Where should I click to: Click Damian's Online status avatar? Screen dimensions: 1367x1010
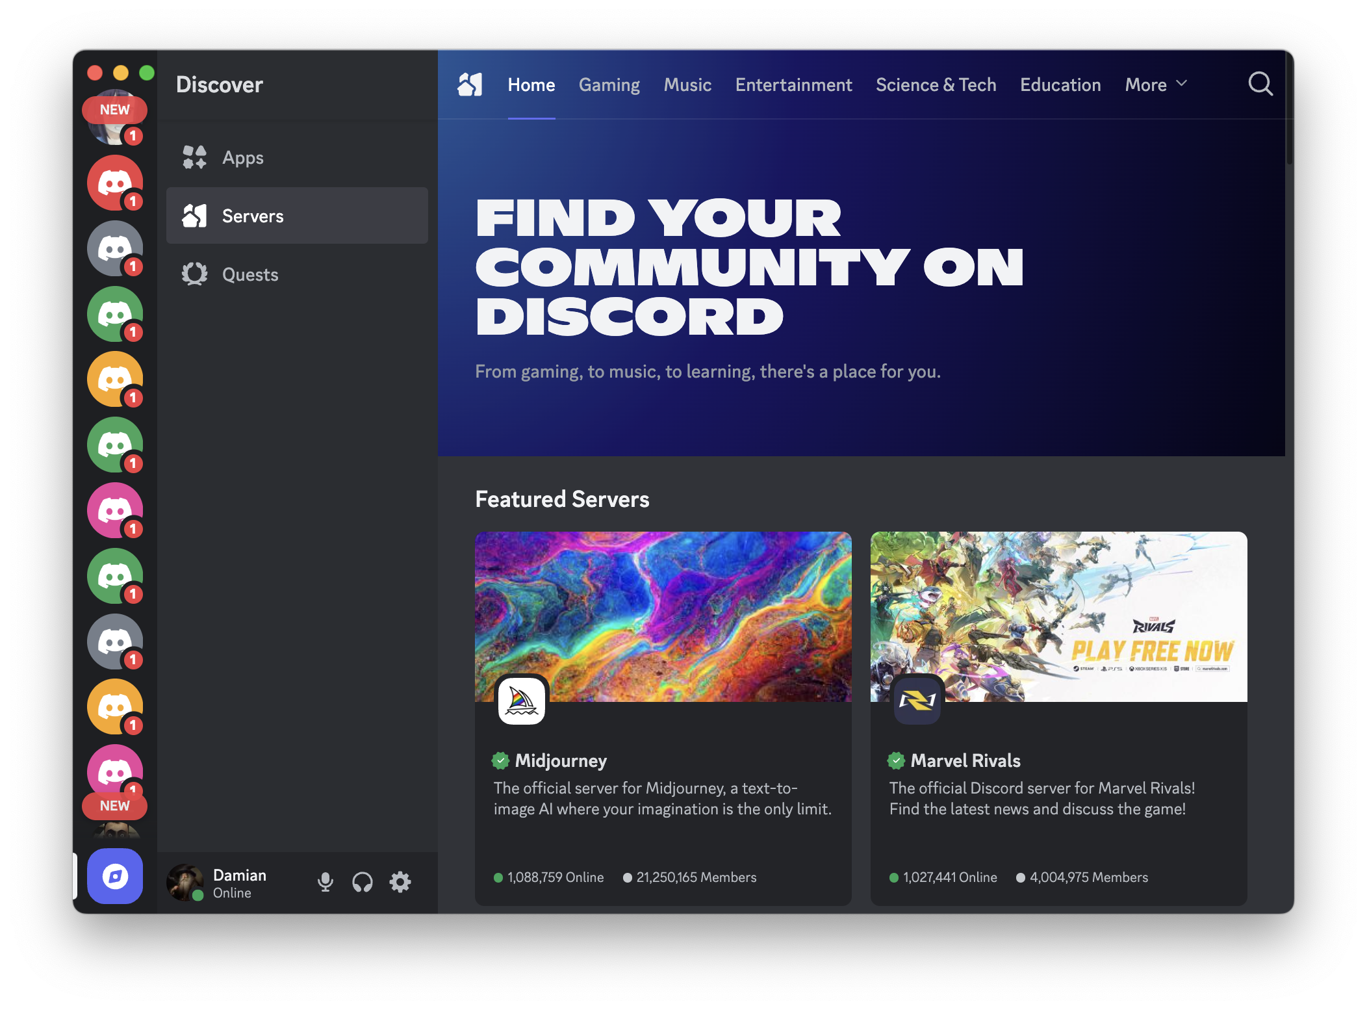click(185, 882)
